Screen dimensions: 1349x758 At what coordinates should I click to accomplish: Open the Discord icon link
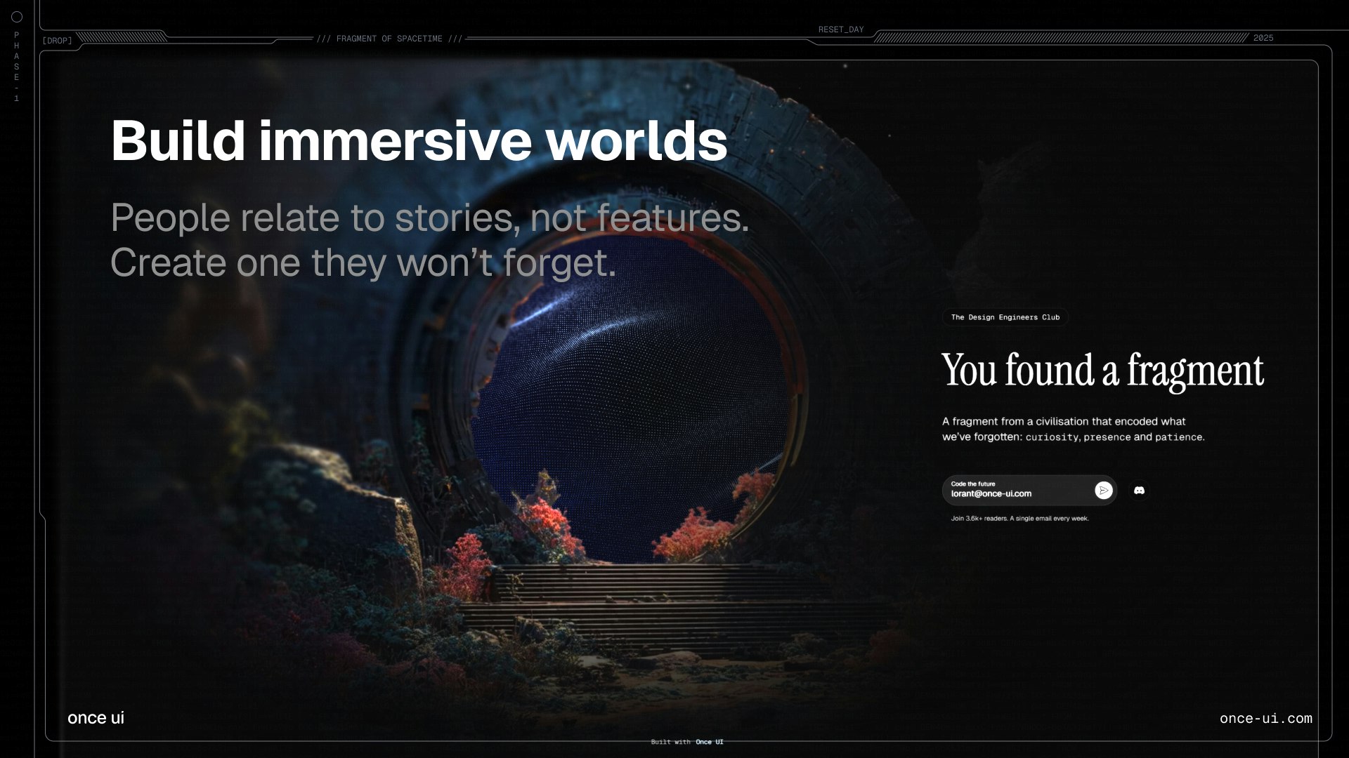1139,491
